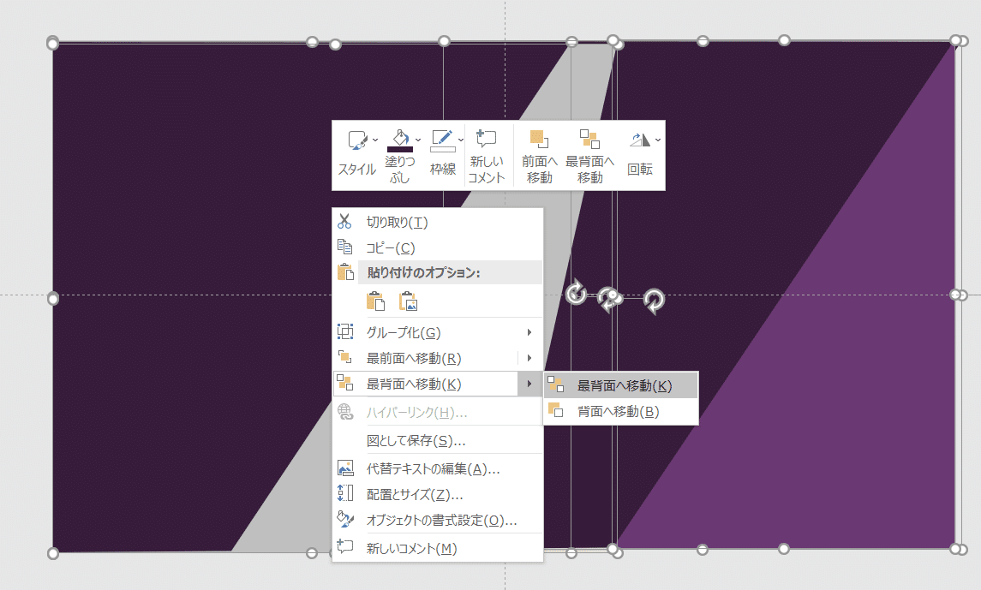
Task: Paste using the first paste option icon
Action: [375, 301]
